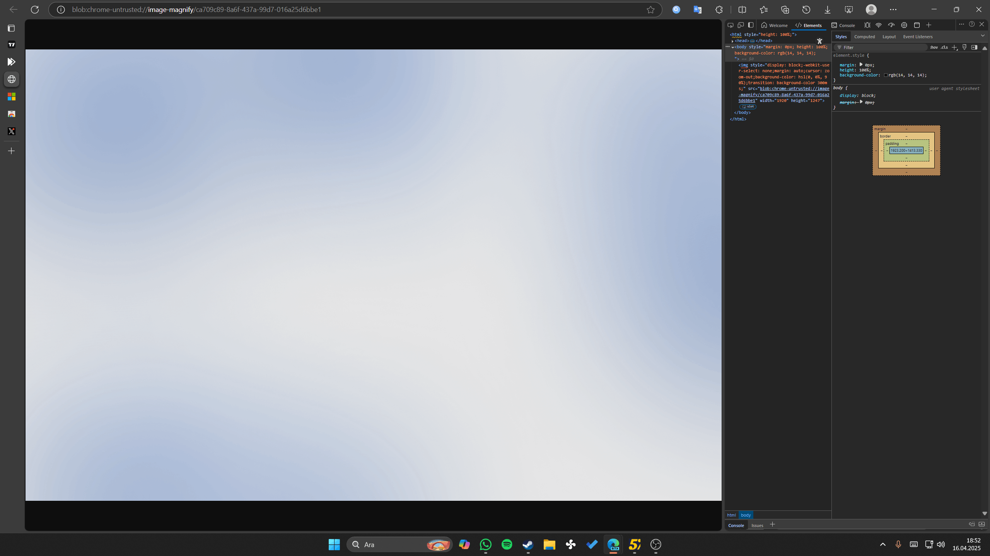Open DevTools Settings gear

click(x=903, y=25)
